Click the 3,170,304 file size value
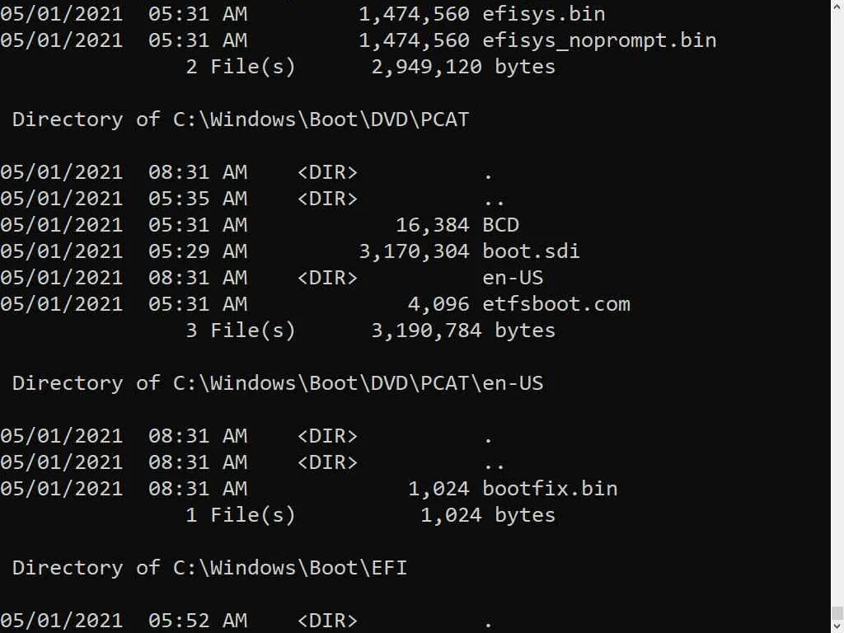844x633 pixels. point(414,251)
